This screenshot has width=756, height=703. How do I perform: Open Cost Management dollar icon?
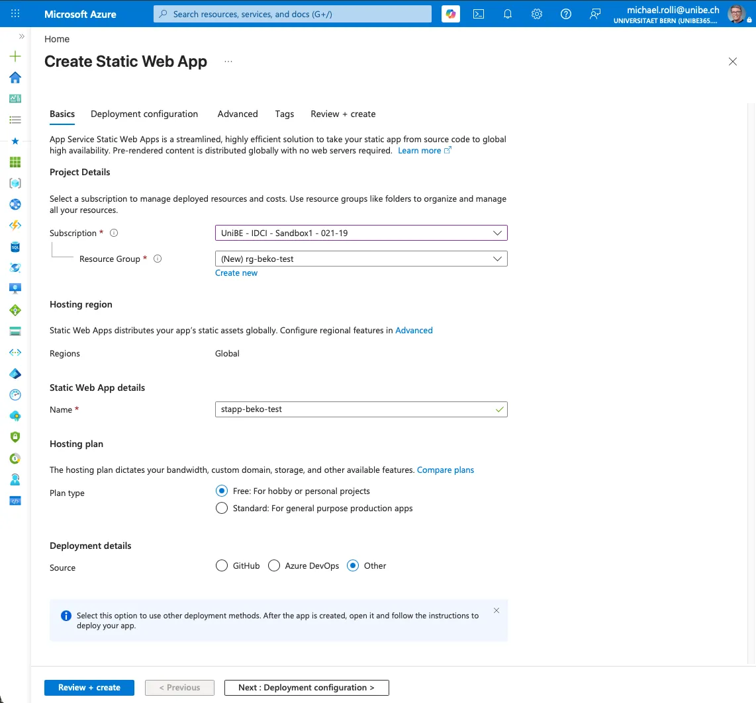tap(15, 458)
